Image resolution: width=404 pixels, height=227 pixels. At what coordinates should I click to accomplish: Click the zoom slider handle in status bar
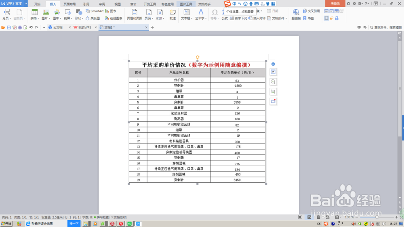(377, 217)
